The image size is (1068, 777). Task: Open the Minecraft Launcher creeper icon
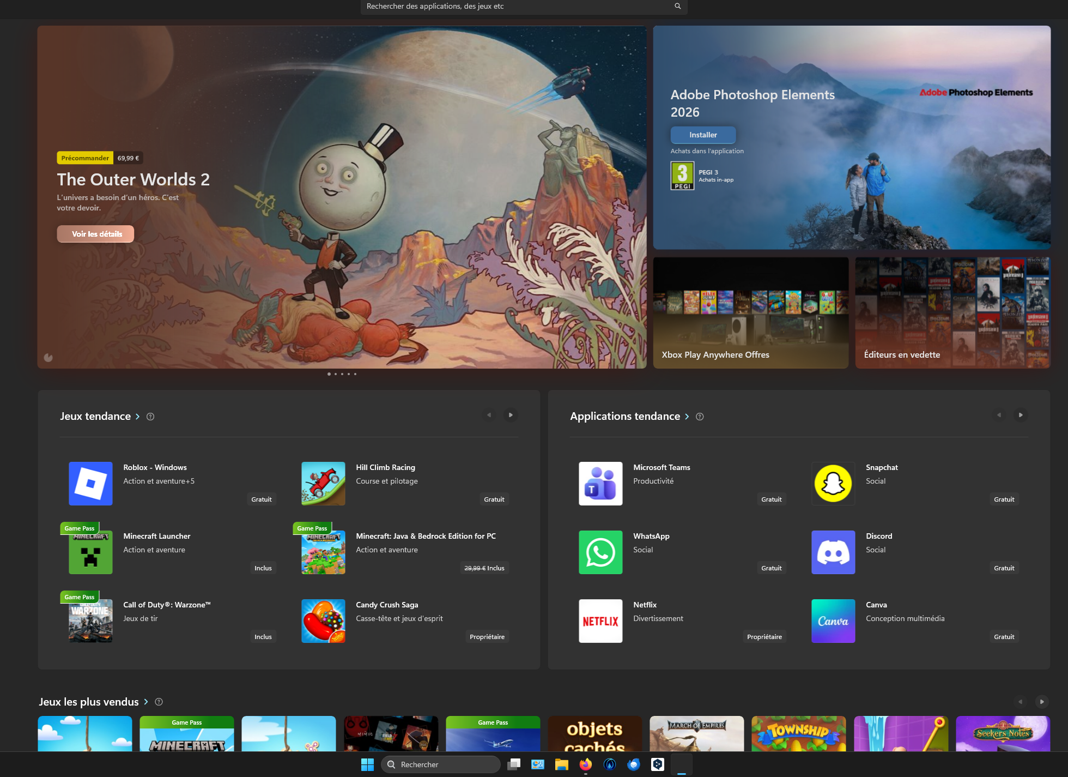point(90,552)
